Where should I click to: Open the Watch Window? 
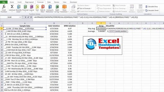tap(132, 8)
